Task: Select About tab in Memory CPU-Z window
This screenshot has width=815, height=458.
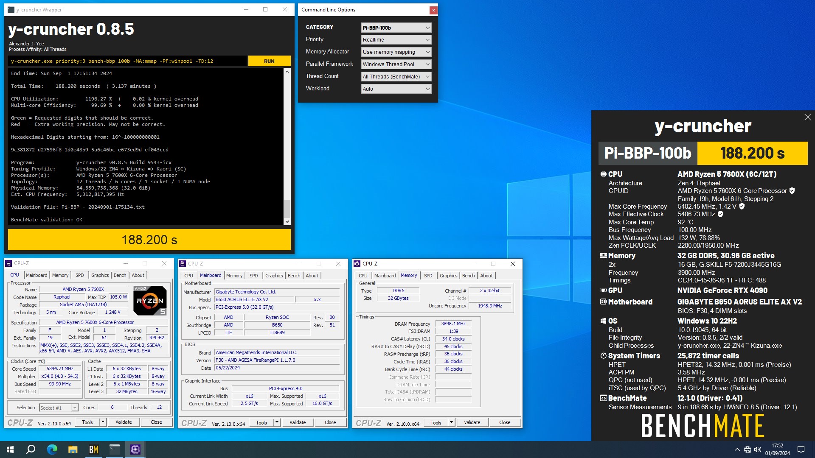Action: point(486,276)
